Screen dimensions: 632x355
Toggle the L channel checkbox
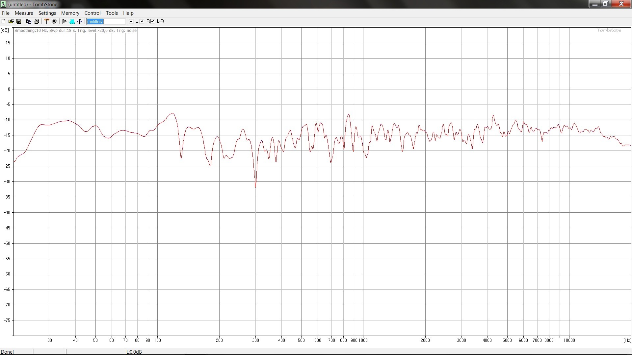pyautogui.click(x=131, y=21)
